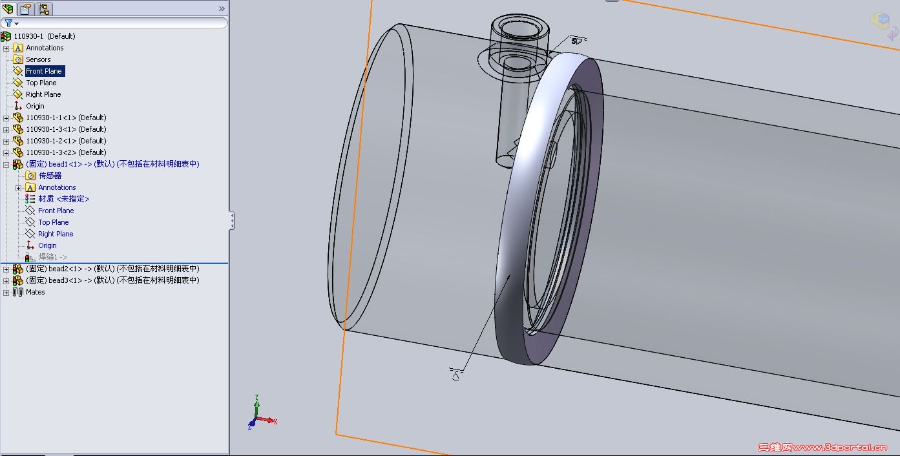
Task: Select the 材质 <未指定> material icon
Action: [30, 199]
